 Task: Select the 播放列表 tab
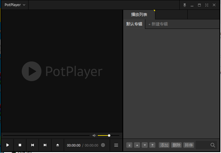139,14
